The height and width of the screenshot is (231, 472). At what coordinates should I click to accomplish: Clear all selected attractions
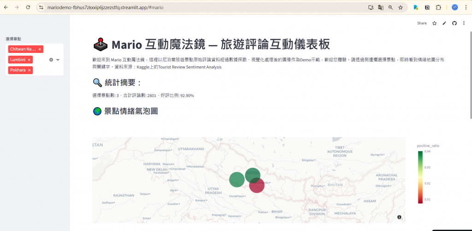[x=51, y=60]
